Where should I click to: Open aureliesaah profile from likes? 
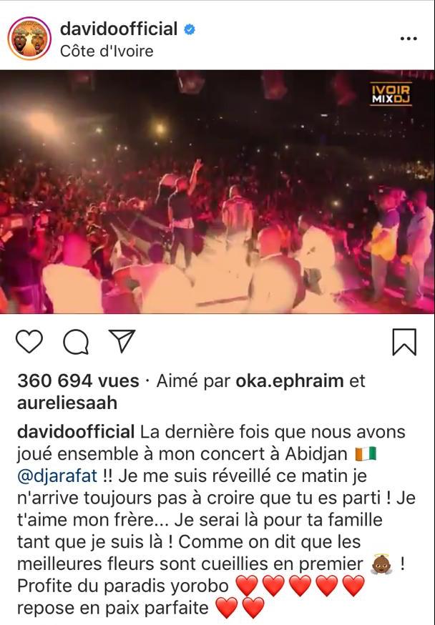click(x=67, y=403)
